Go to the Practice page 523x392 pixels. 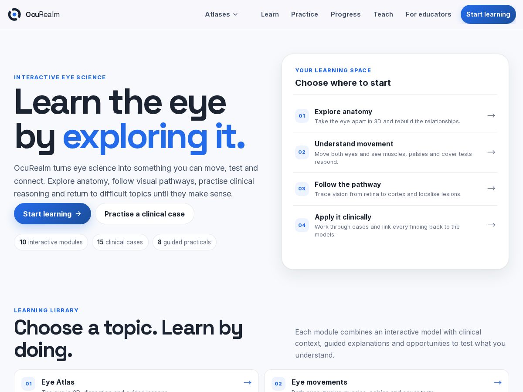click(x=305, y=14)
